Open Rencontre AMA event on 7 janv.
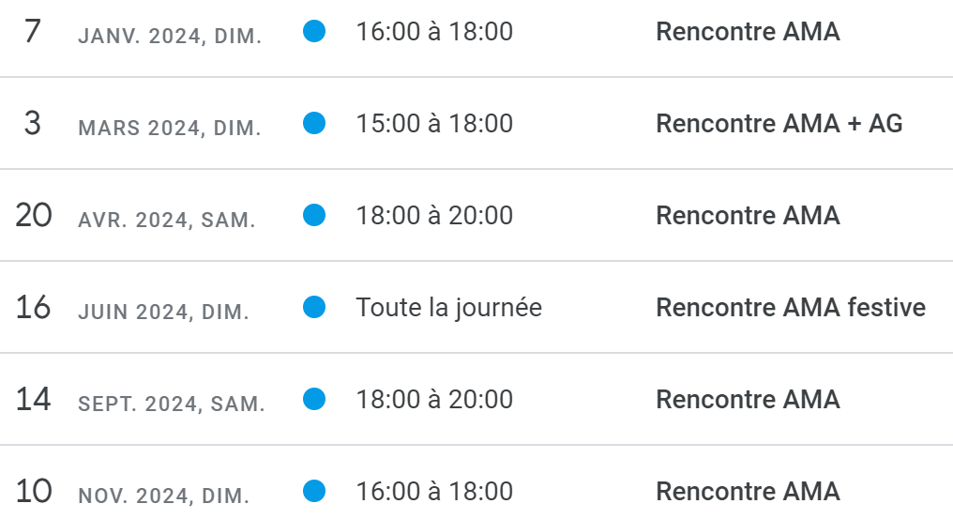This screenshot has width=953, height=519. [x=748, y=32]
